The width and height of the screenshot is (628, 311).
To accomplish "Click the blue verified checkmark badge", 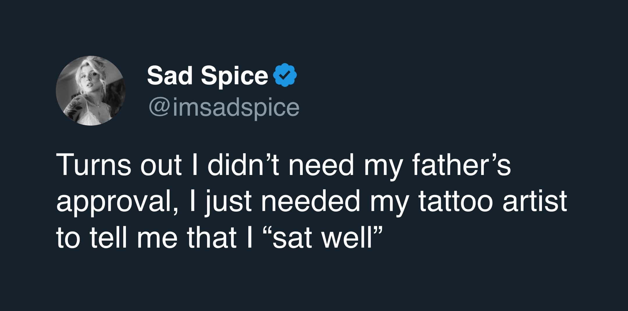I will click(x=285, y=75).
